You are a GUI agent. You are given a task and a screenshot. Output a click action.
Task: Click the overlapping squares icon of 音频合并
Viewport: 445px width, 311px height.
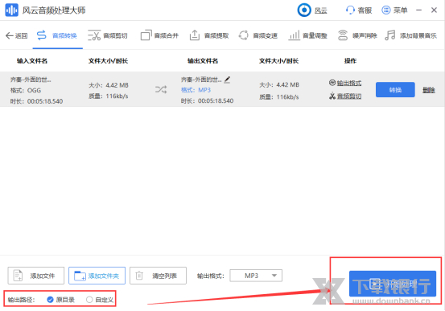146,35
